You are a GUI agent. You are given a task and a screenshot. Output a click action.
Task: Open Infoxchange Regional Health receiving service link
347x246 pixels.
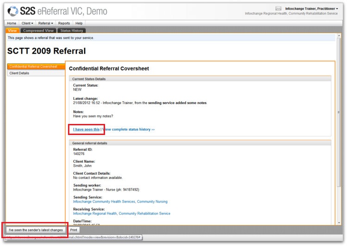click(x=122, y=214)
